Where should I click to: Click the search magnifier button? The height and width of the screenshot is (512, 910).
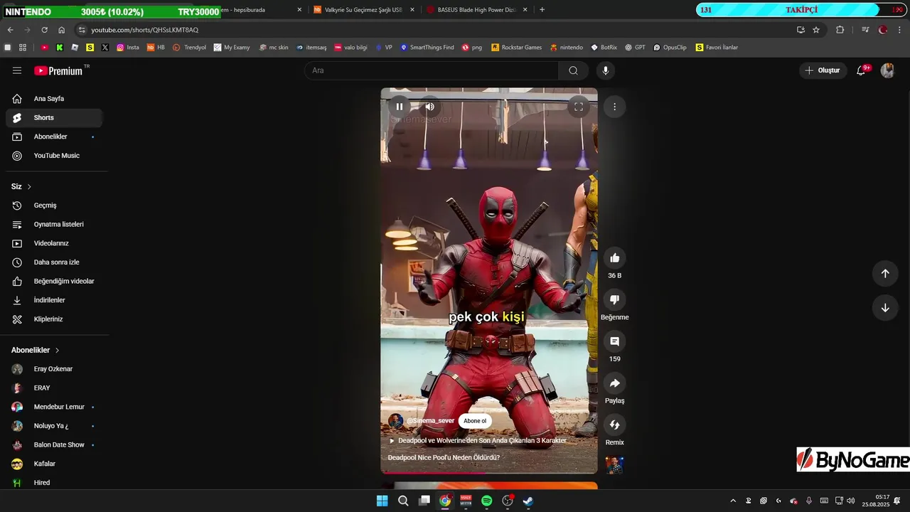(x=573, y=70)
